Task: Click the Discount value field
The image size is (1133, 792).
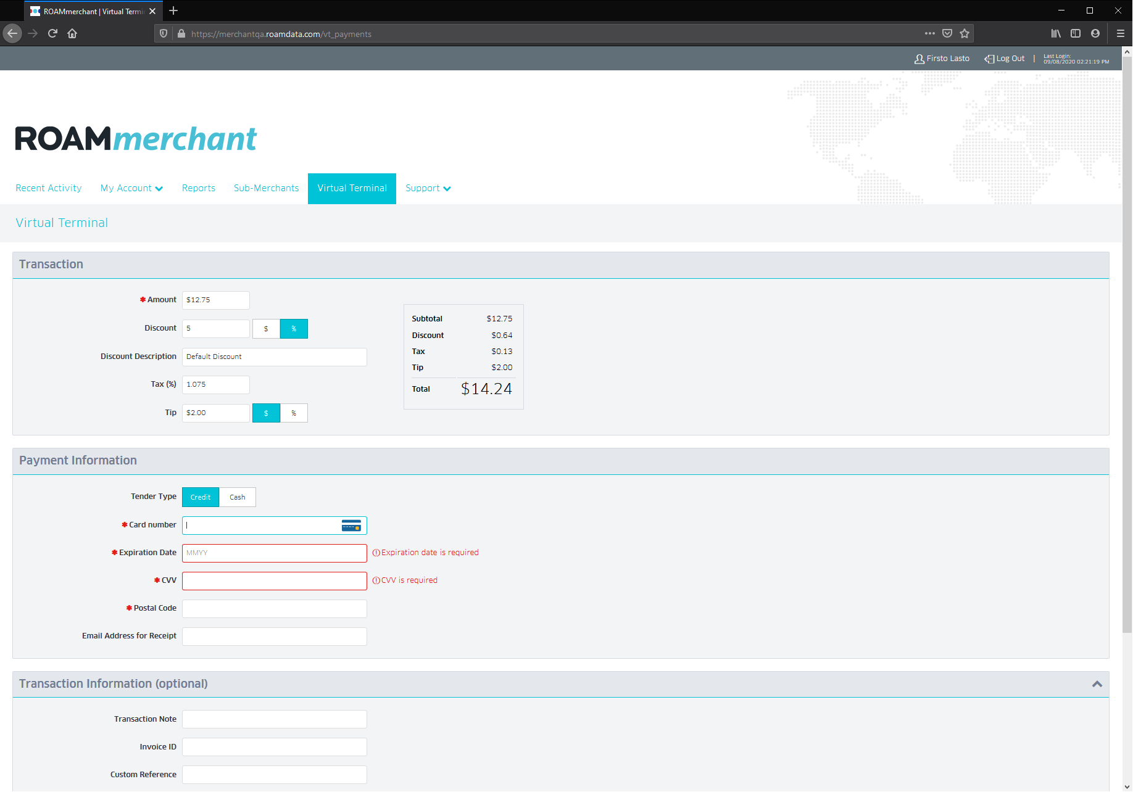Action: point(216,329)
